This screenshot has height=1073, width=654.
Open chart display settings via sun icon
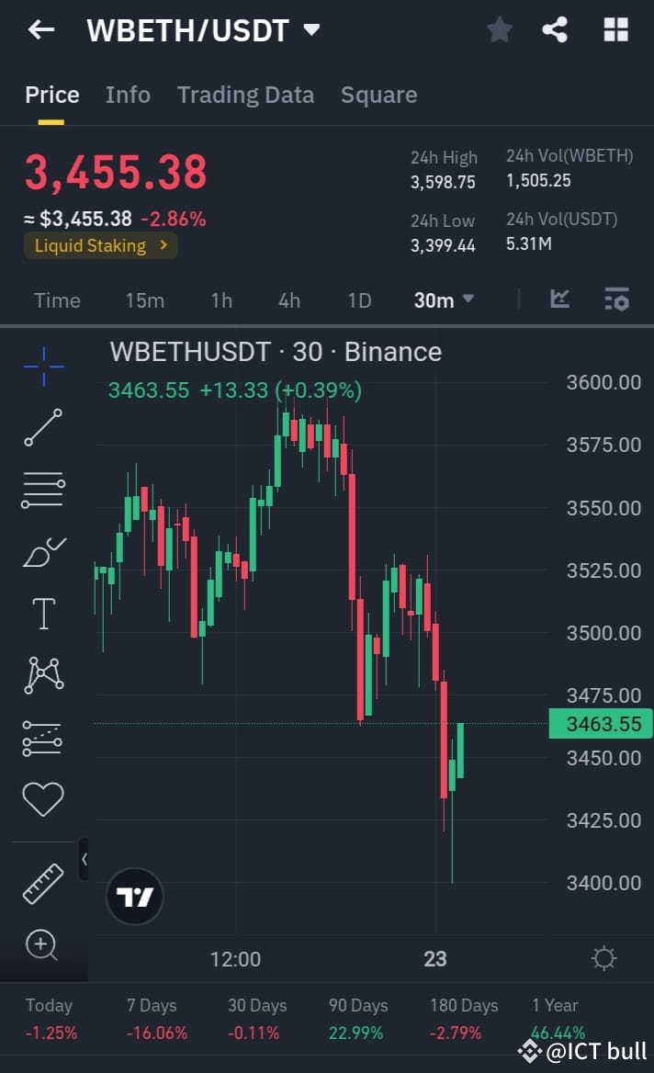pyautogui.click(x=603, y=958)
